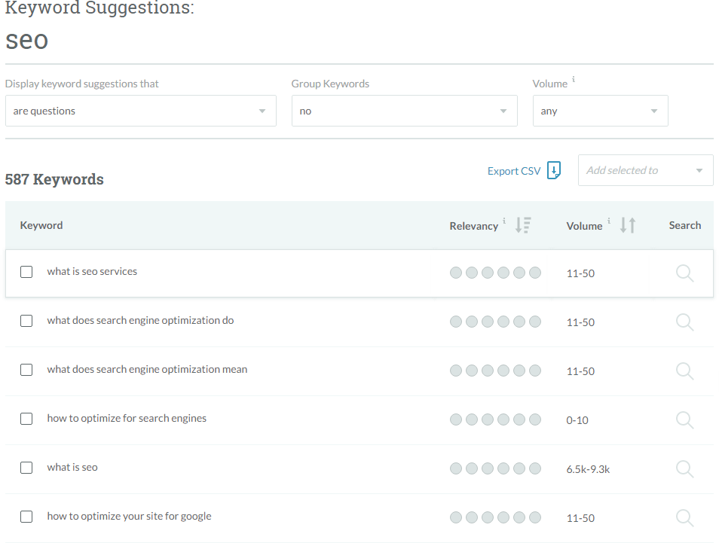Click search icon for 'what is seo services'

684,273
